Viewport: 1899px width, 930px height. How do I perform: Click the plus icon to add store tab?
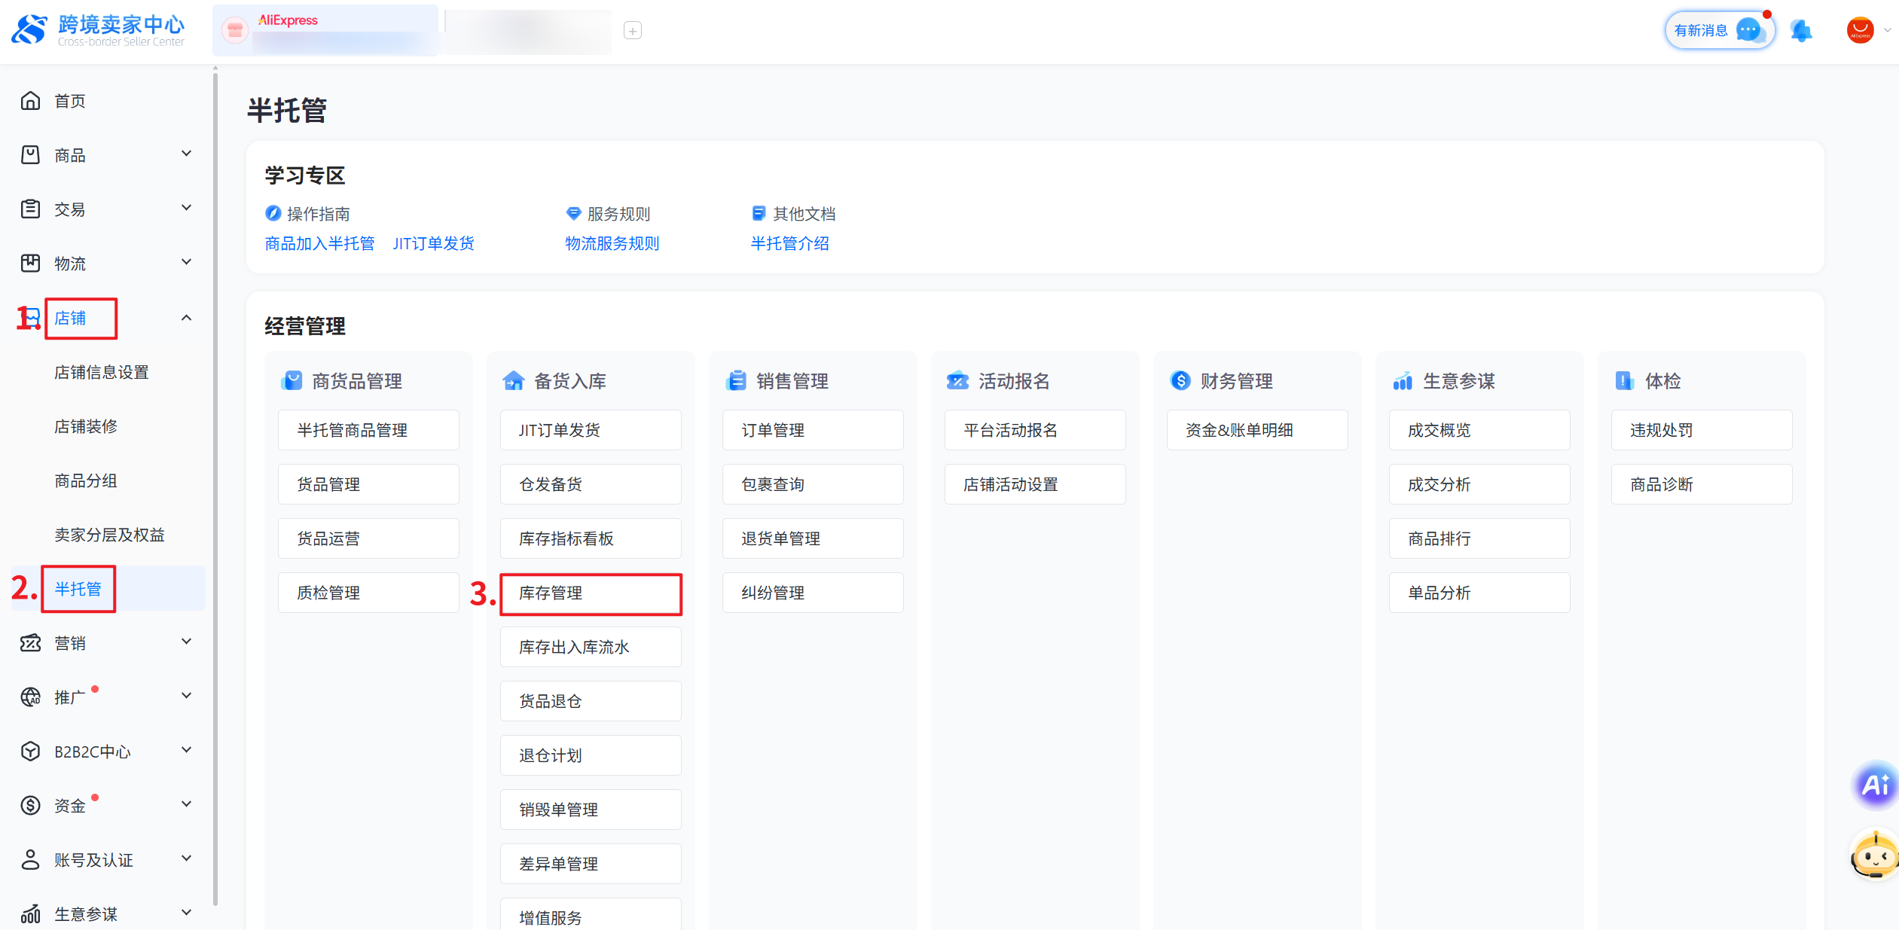pyautogui.click(x=633, y=31)
